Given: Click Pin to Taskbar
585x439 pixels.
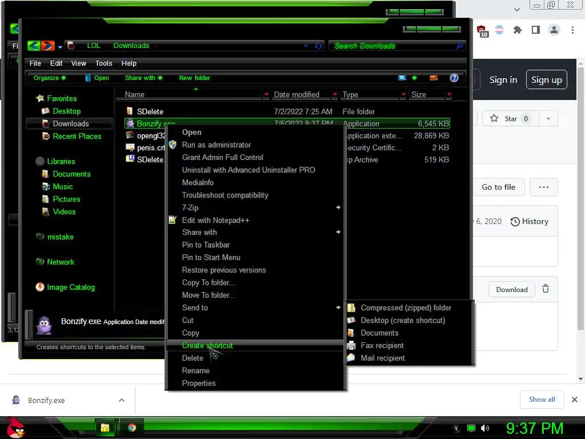Looking at the screenshot, I should (x=206, y=245).
